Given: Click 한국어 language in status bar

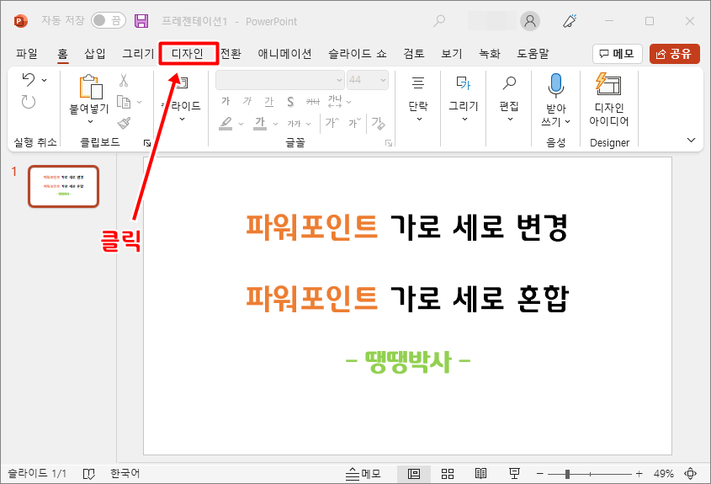Looking at the screenshot, I should click(x=125, y=474).
